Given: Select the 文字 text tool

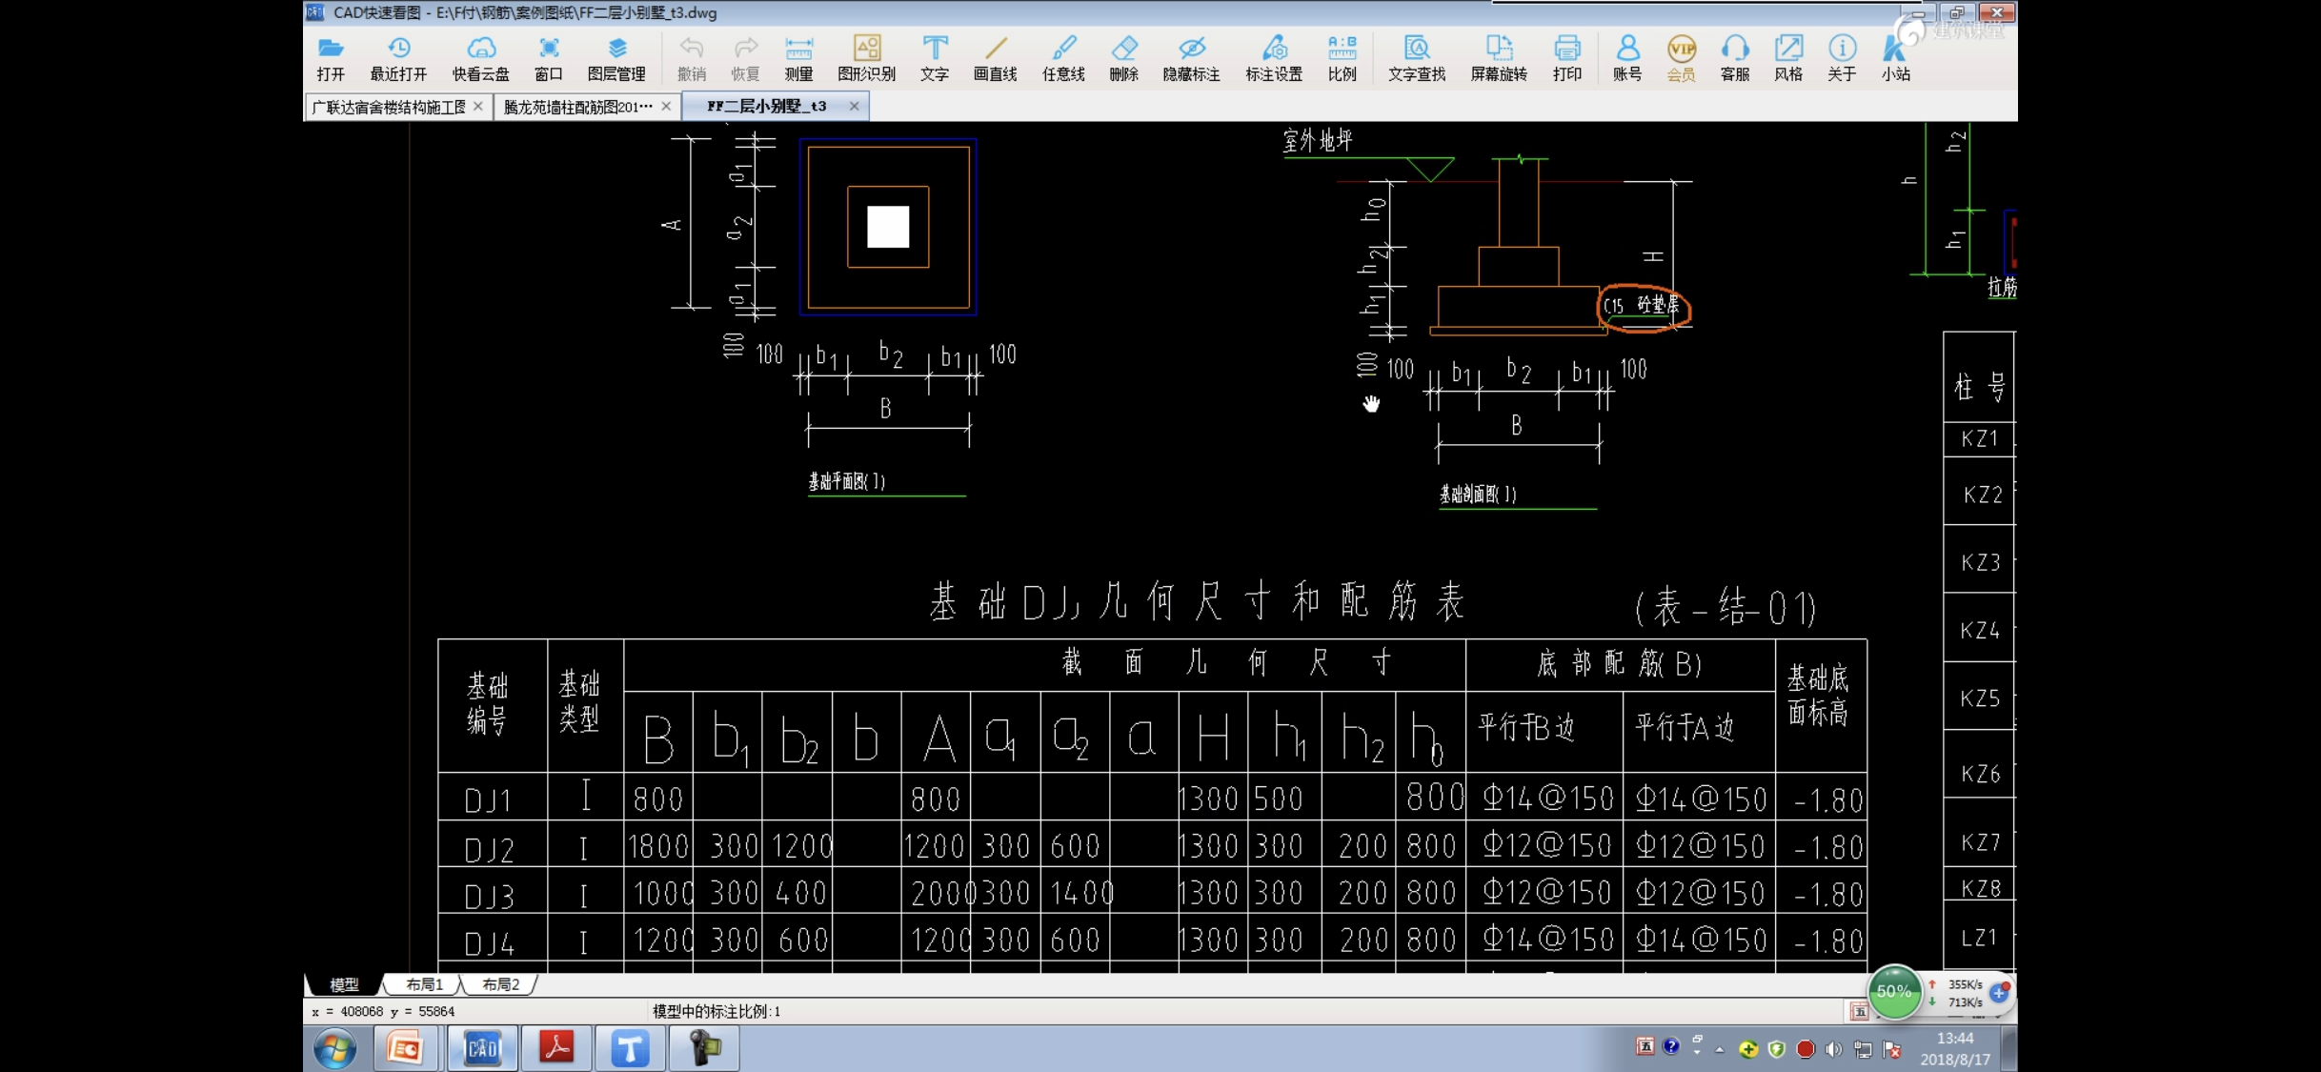Looking at the screenshot, I should tap(935, 58).
